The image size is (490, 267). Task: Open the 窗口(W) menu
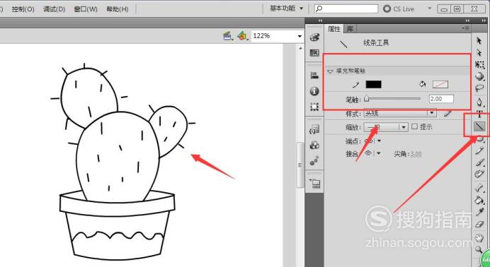click(86, 9)
